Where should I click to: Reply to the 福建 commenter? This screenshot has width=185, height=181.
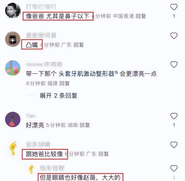tap(64, 83)
